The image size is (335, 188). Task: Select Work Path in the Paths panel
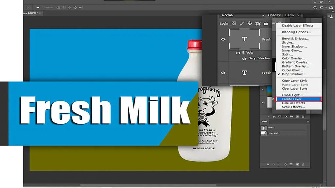284,133
